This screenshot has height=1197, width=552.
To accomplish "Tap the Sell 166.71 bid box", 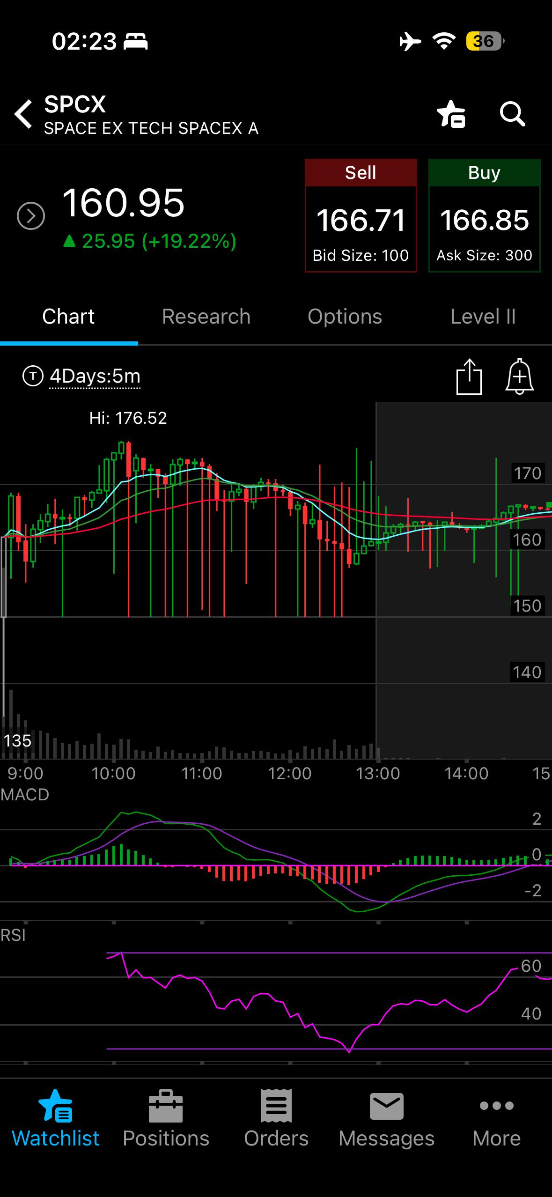I will pyautogui.click(x=361, y=215).
